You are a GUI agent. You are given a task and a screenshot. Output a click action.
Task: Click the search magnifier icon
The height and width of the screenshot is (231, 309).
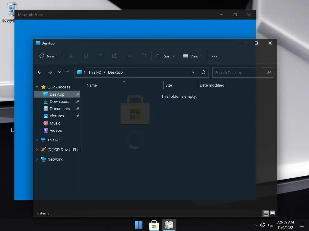(269, 72)
